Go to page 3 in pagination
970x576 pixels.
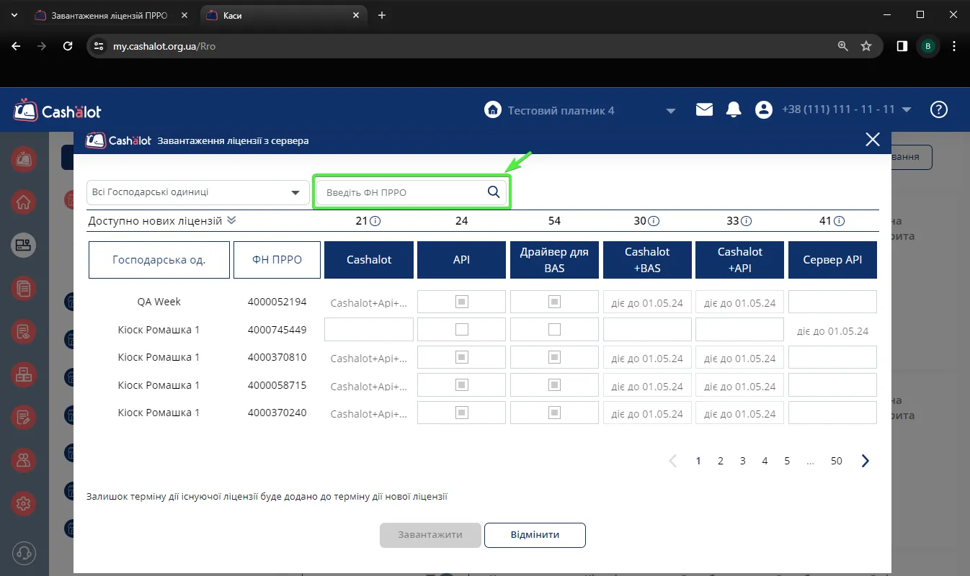click(743, 461)
